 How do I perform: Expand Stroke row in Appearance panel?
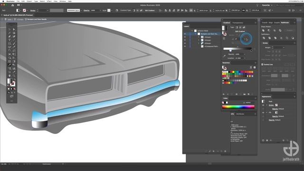click(266, 105)
